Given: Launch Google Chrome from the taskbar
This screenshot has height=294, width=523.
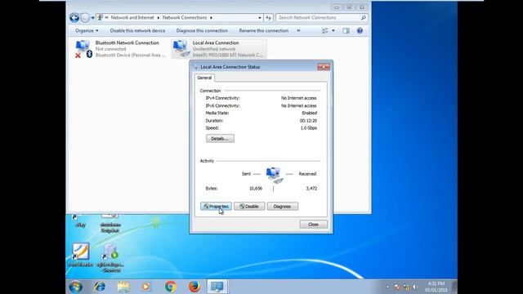Looking at the screenshot, I should click(171, 287).
